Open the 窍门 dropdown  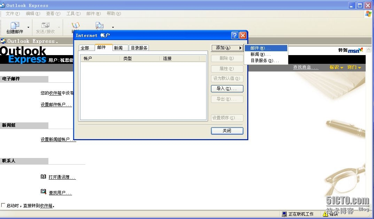click(x=354, y=67)
